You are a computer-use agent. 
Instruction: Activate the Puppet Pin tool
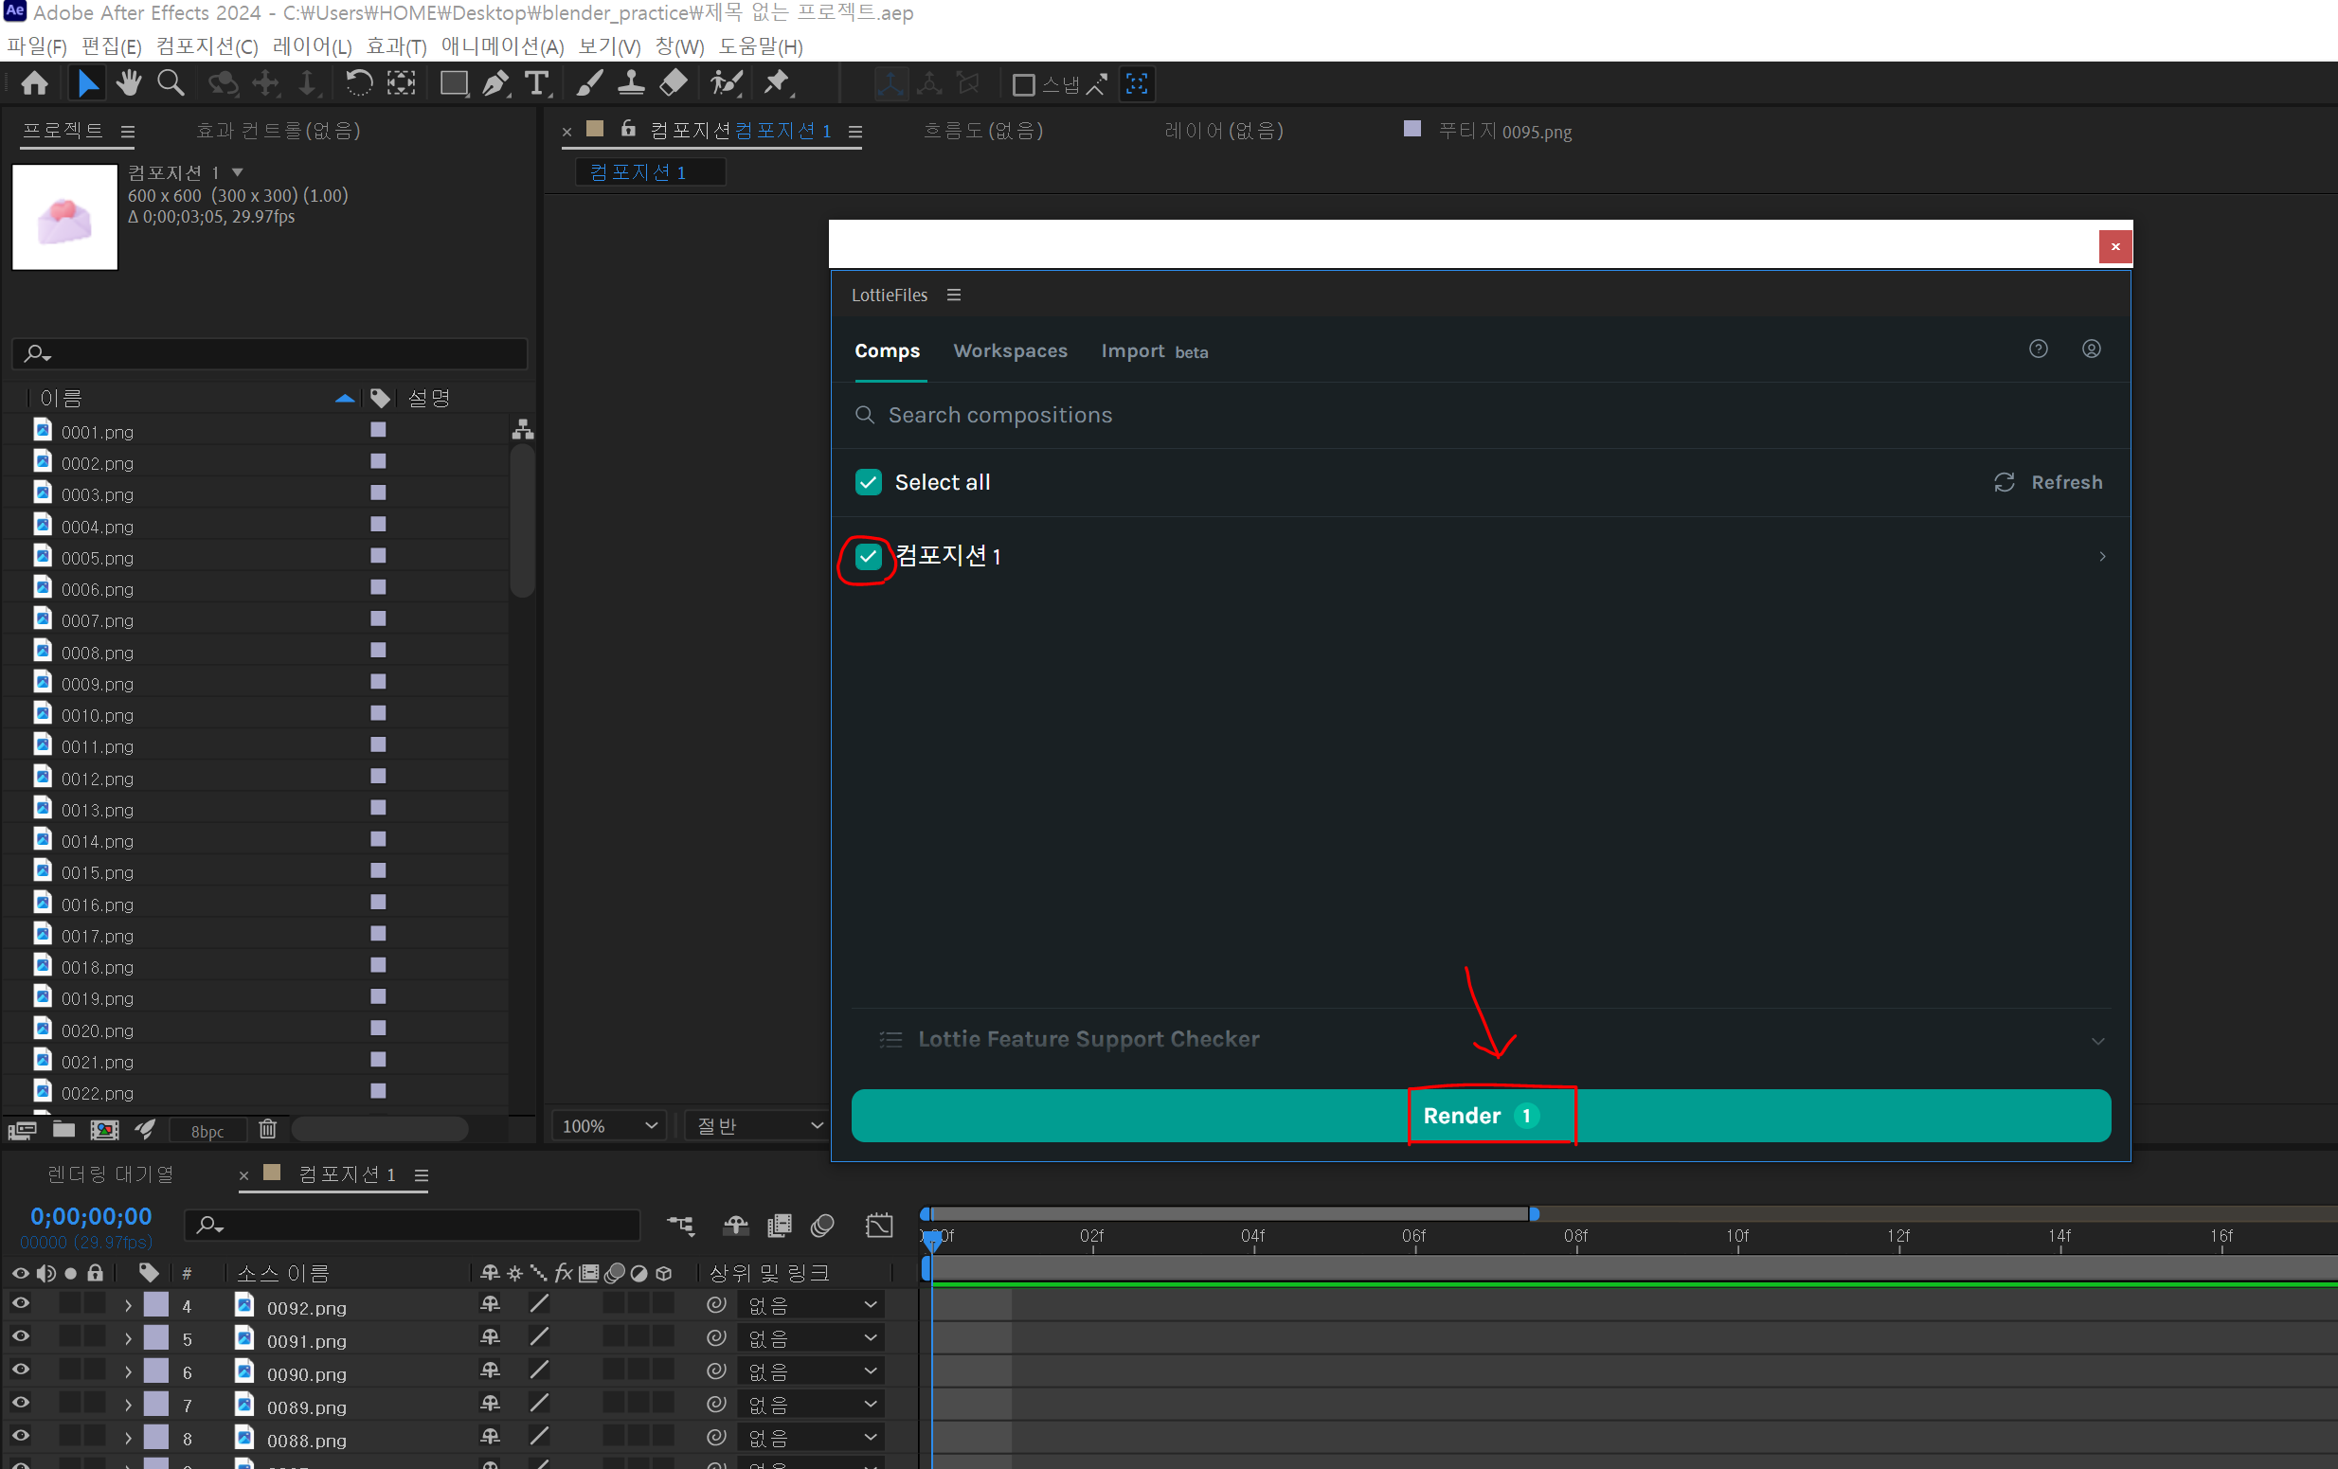tap(777, 83)
